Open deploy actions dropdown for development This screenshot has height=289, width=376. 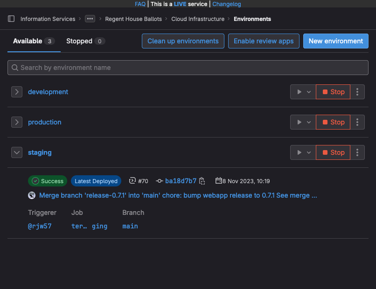303,92
